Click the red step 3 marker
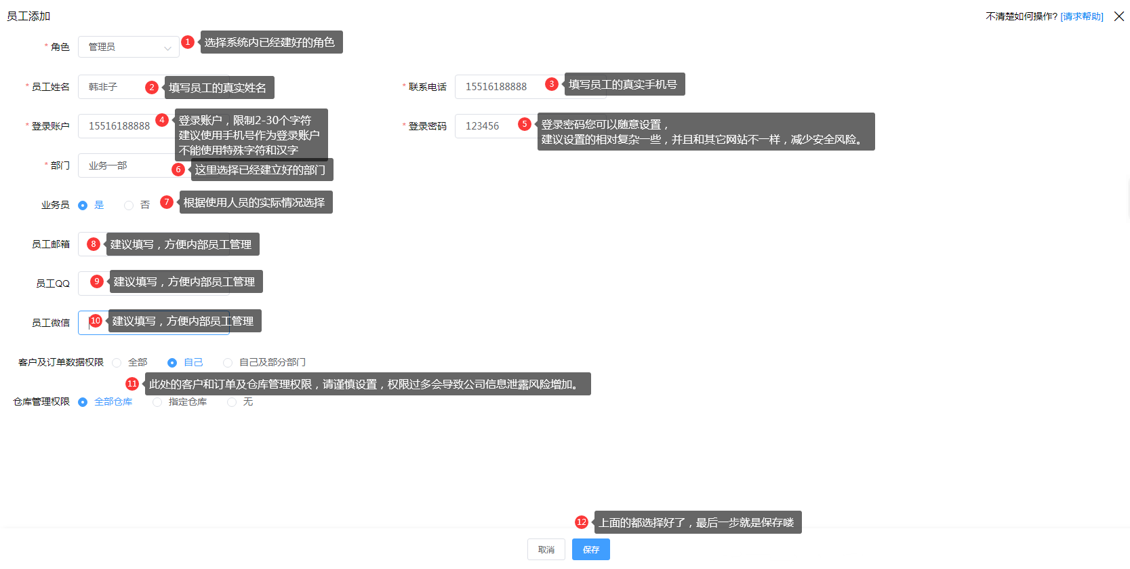 tap(552, 84)
